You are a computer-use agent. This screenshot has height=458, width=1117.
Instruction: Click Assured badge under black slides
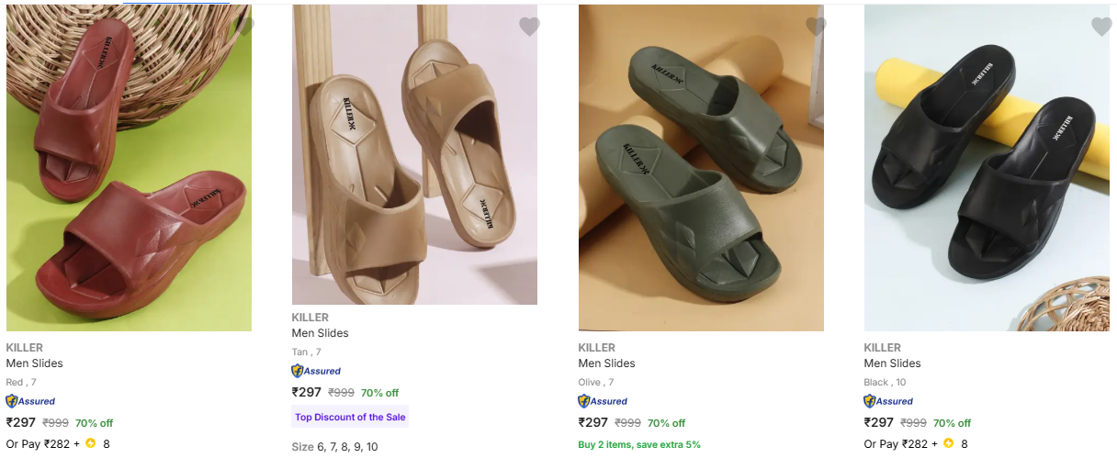coord(888,401)
